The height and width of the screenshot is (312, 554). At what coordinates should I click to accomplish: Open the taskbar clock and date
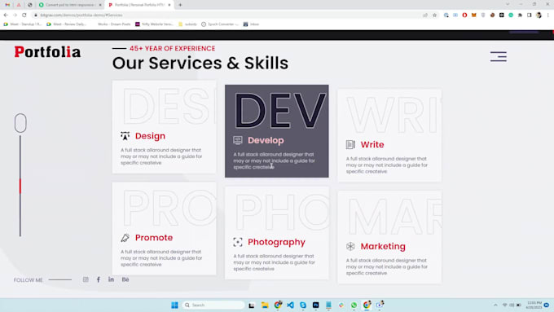point(534,305)
